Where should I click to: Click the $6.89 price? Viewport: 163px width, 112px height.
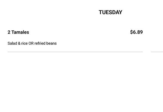click(136, 32)
